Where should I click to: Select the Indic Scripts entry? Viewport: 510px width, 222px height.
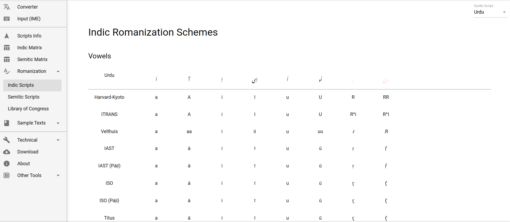click(21, 85)
